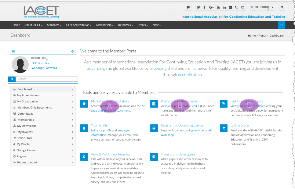
Task: Open the Twitter social icon
Action: click(198, 7)
